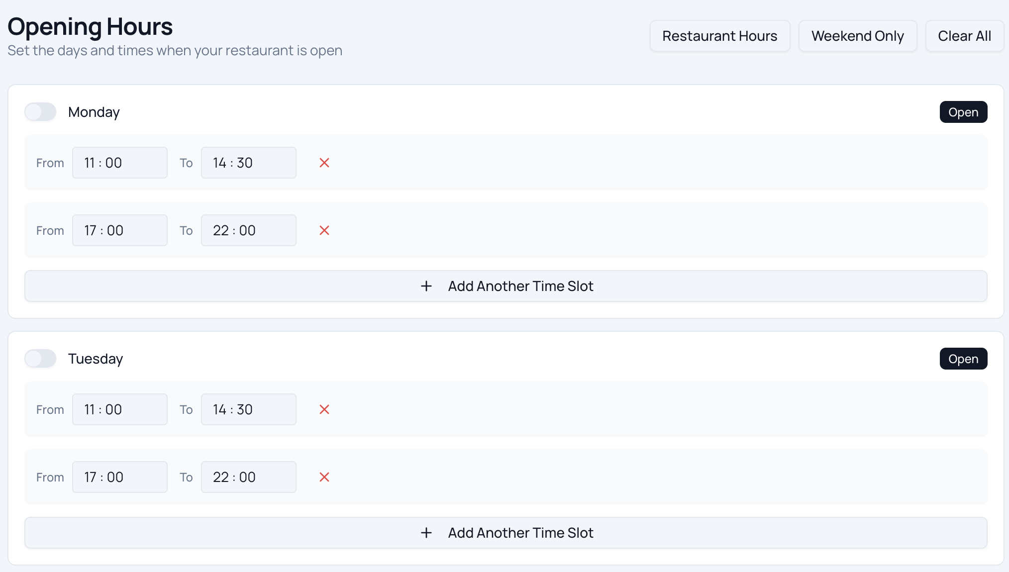Click the red X beside Tuesday's second slot
The image size is (1009, 572).
[324, 477]
